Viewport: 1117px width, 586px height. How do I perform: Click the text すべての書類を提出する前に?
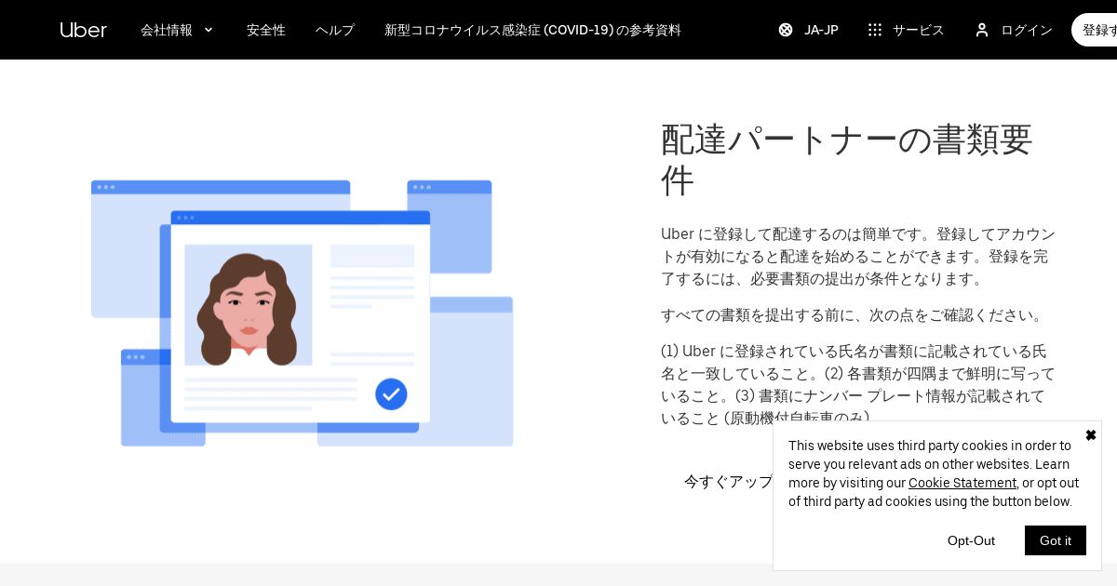[x=853, y=314]
